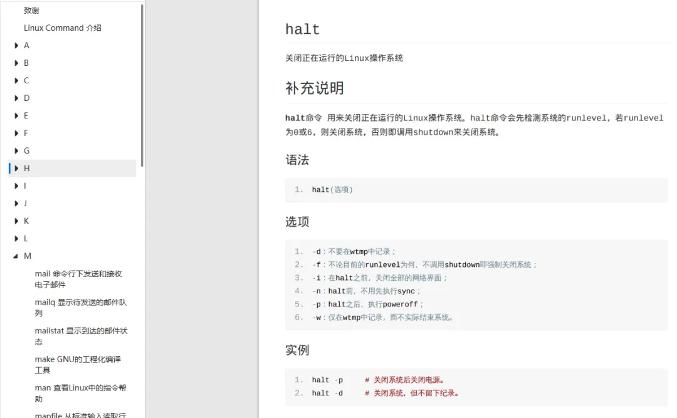Viewport: 677px width, 418px height.
Task: Click the -p 执行poweroff option line
Action: [368, 304]
